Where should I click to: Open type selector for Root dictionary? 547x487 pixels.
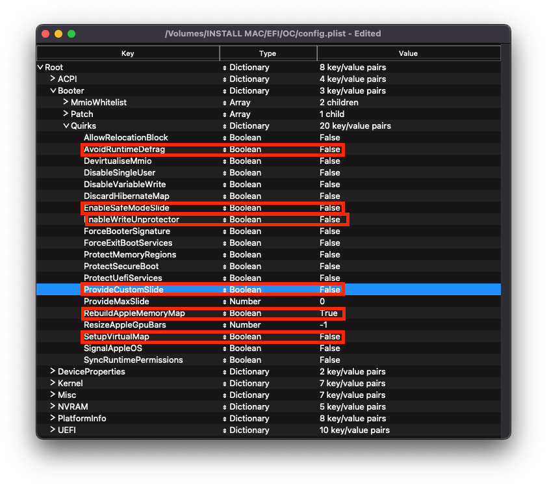point(225,68)
